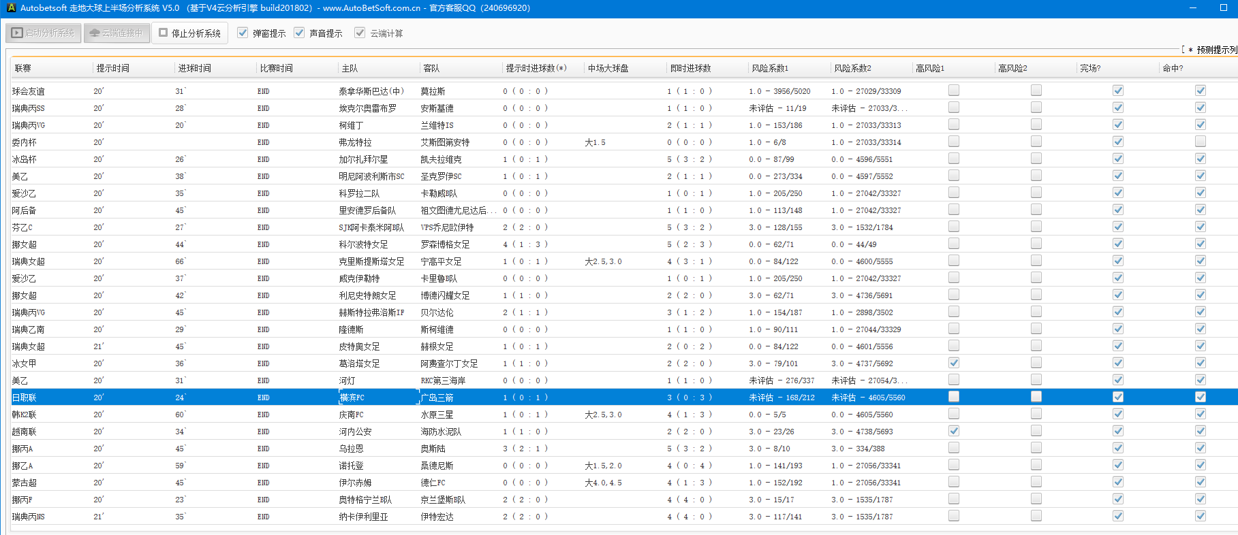Click the play icon on 启动分析系统 button
Image resolution: width=1238 pixels, height=535 pixels.
coord(17,33)
